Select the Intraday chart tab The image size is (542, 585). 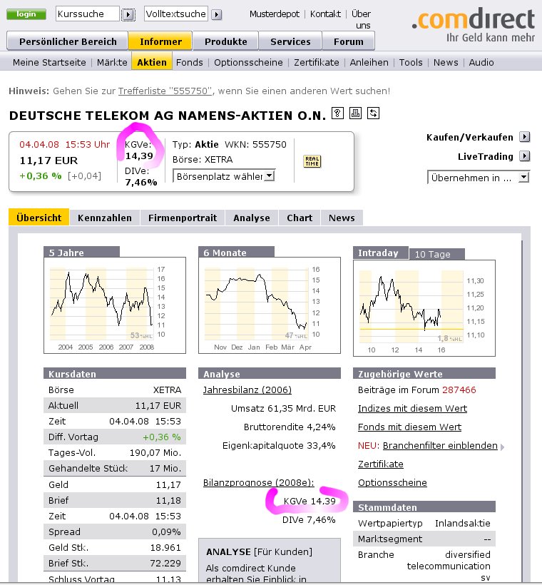click(381, 253)
